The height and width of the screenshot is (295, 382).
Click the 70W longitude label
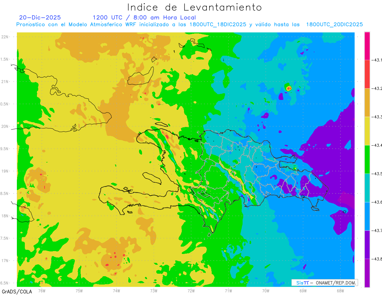click(266, 291)
